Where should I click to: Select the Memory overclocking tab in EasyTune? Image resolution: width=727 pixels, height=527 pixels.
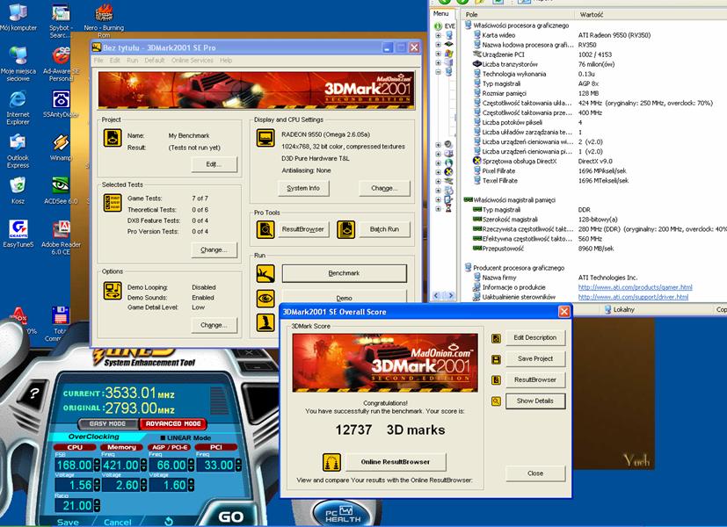[121, 447]
